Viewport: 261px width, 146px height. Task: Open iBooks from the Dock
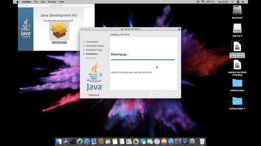164,142
